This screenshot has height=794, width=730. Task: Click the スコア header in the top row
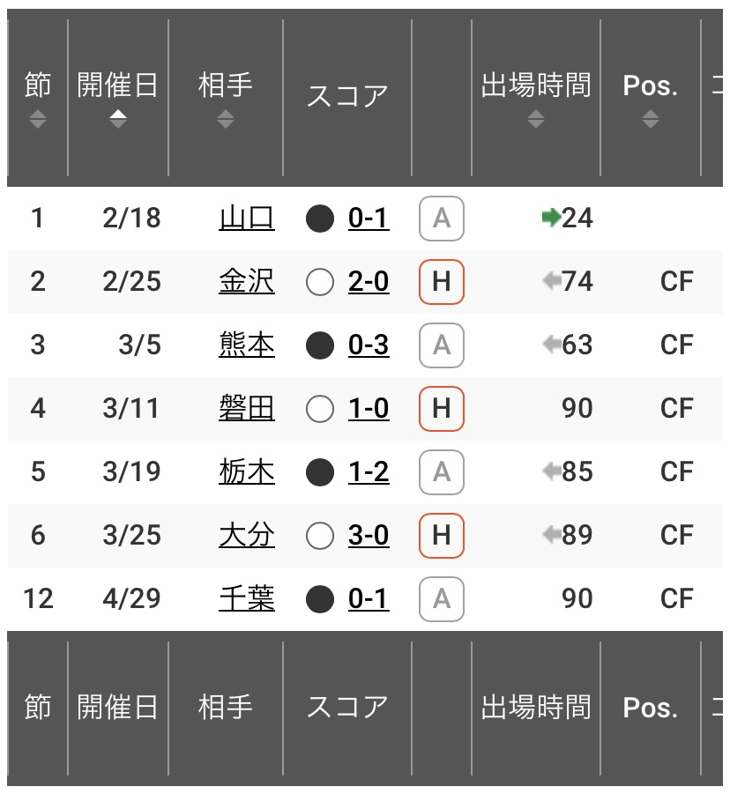coord(347,96)
